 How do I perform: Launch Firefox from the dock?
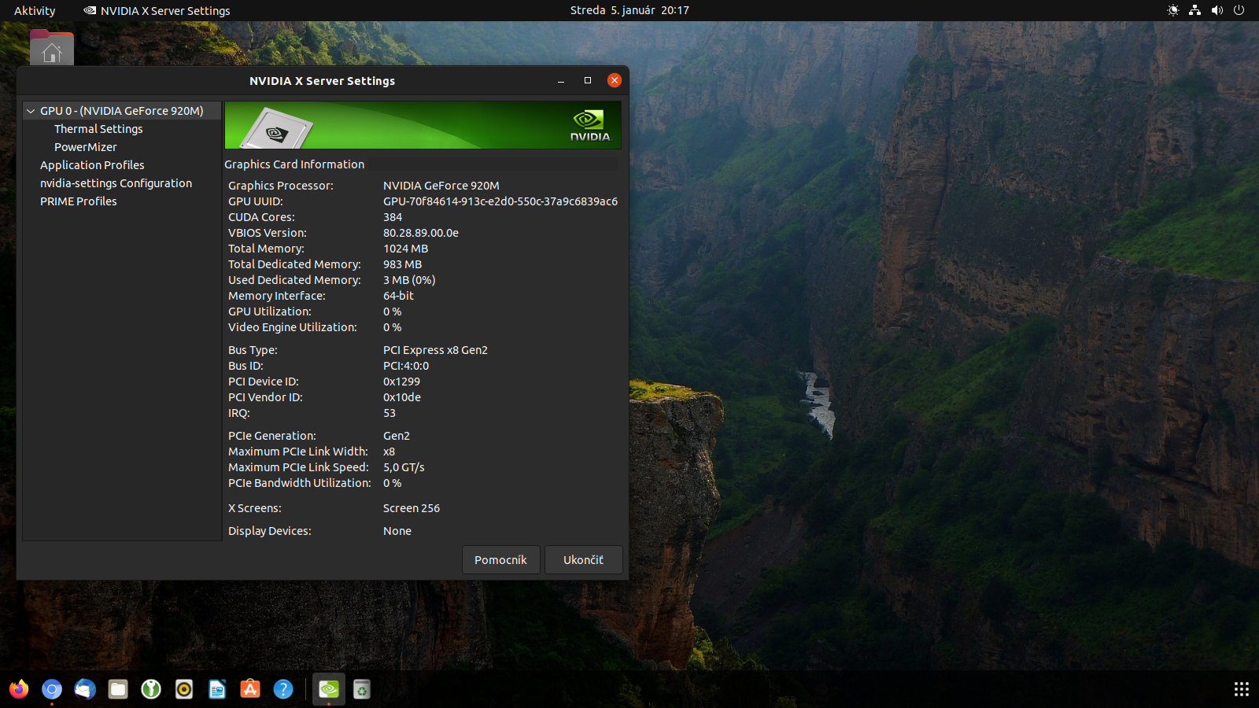pos(19,690)
